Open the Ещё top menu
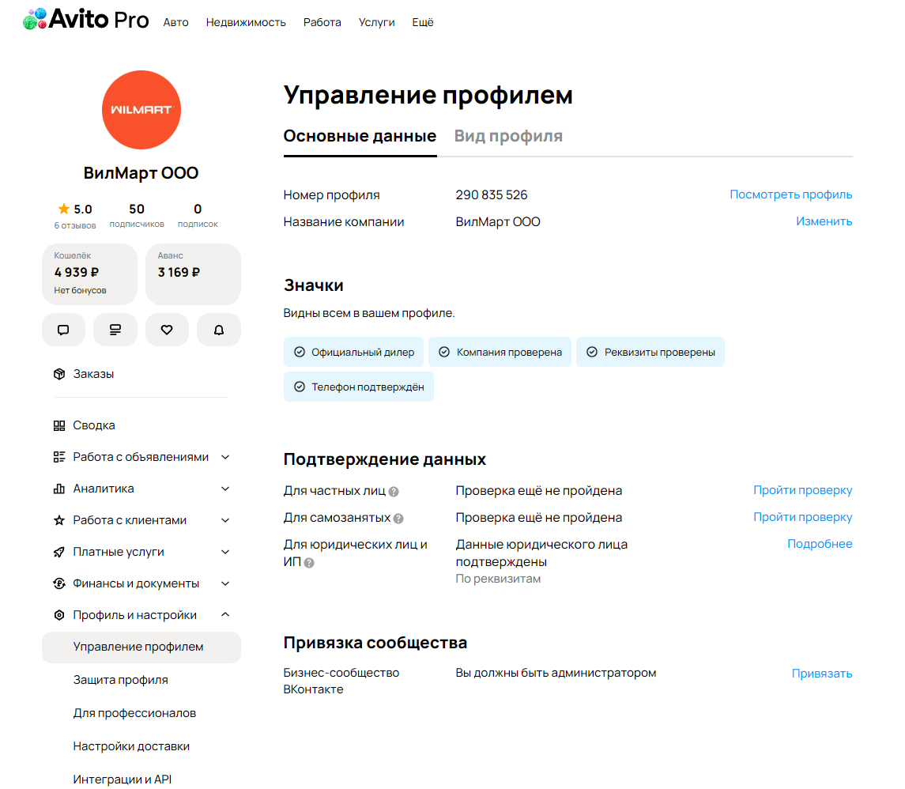The height and width of the screenshot is (789, 905). pyautogui.click(x=423, y=22)
